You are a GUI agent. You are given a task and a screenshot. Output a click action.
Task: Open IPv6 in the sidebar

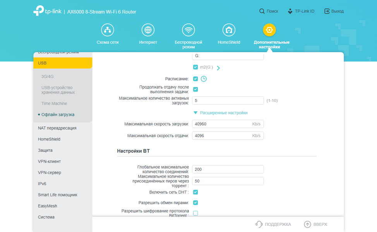coord(42,184)
